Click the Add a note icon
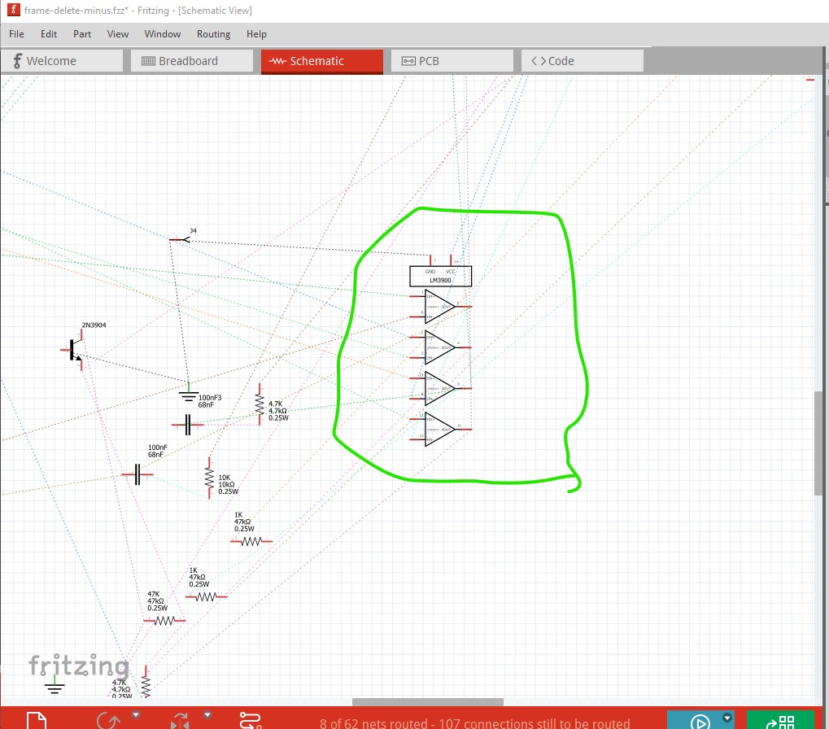Screen dimensions: 829x729 (x=36, y=721)
